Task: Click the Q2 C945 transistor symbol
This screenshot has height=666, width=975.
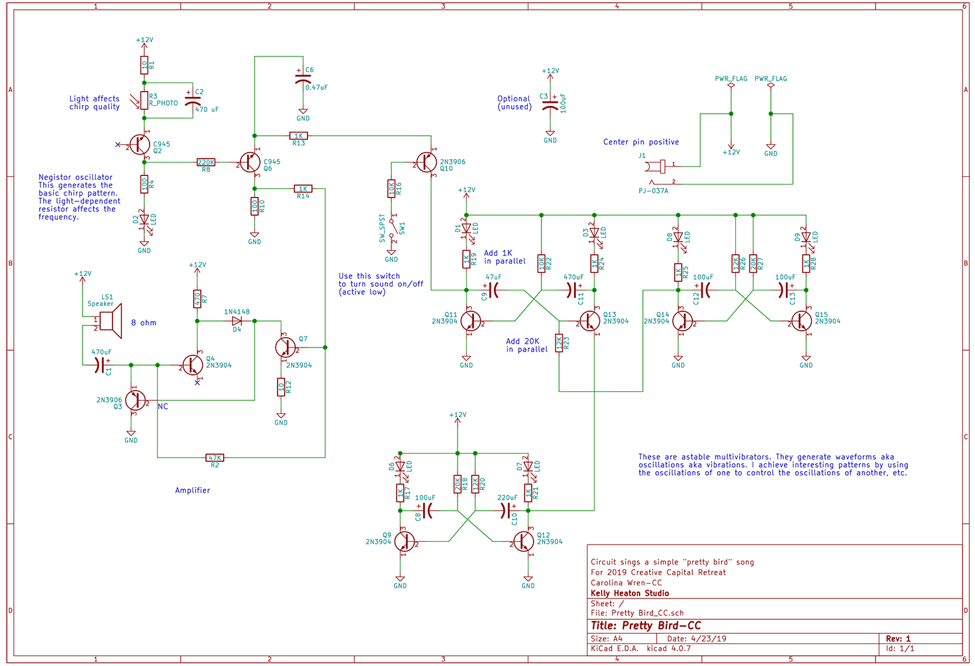Action: click(x=140, y=144)
